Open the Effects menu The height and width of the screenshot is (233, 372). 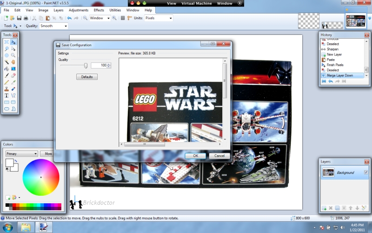click(x=99, y=10)
